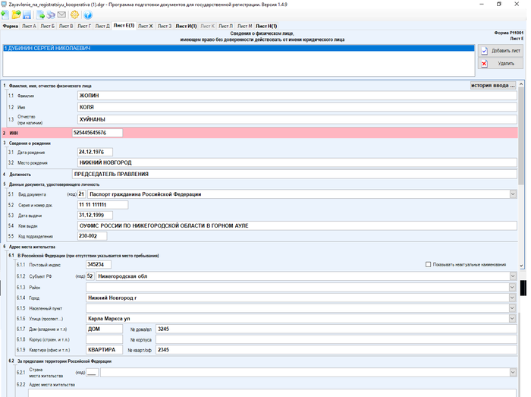Open a file with the folder icon
This screenshot has height=397, width=531.
[x=16, y=14]
